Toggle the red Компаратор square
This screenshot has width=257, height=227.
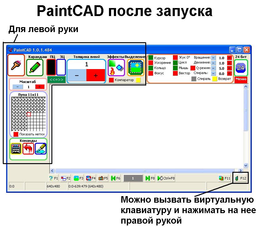pos(111,80)
